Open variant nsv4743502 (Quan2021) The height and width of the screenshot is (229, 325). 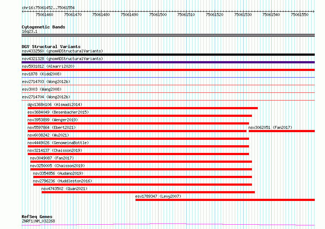64,189
